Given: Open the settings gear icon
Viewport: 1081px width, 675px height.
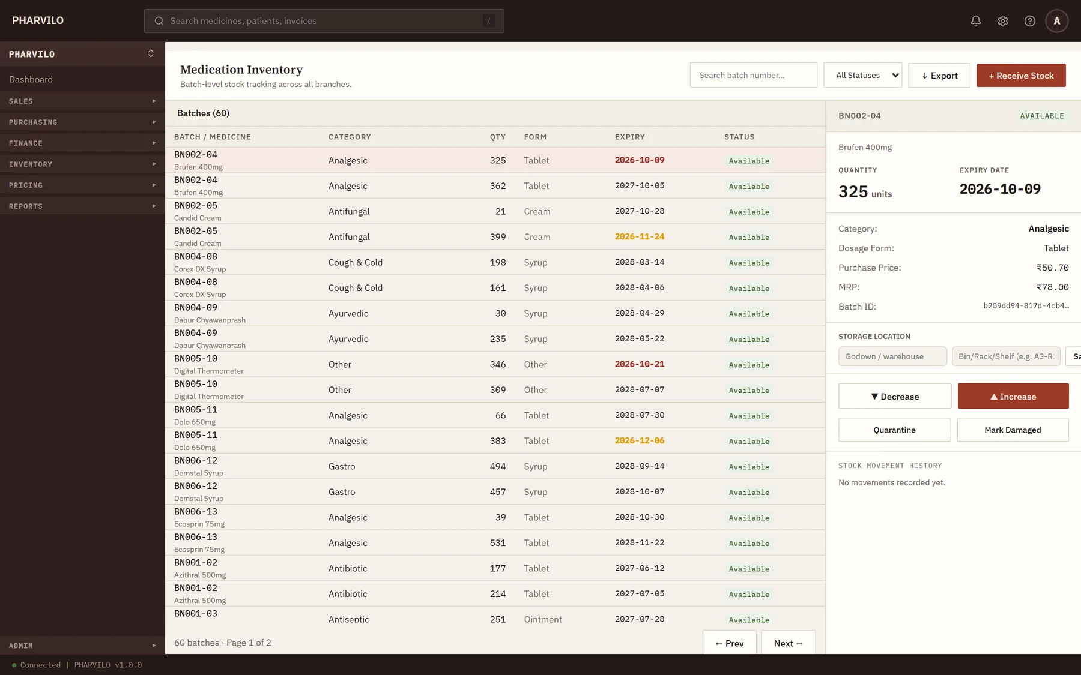Looking at the screenshot, I should point(1003,21).
